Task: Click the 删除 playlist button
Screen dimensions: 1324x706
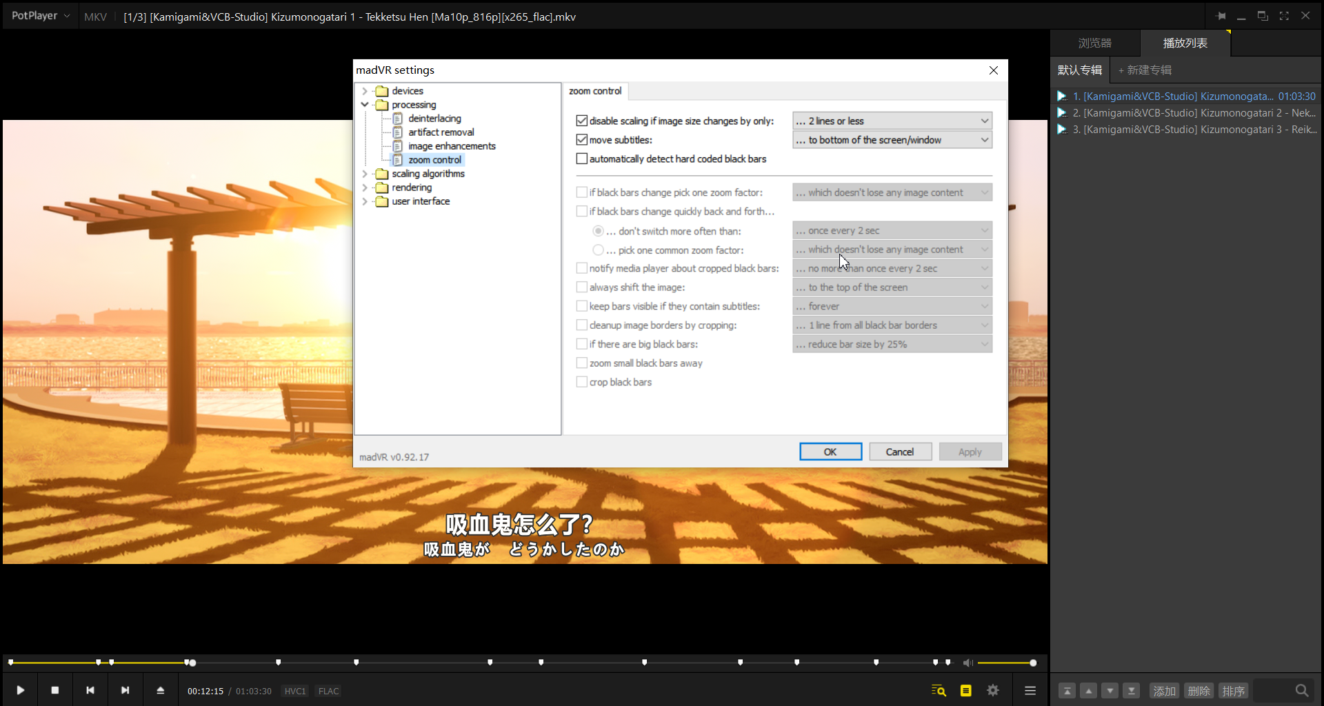Action: (1199, 691)
